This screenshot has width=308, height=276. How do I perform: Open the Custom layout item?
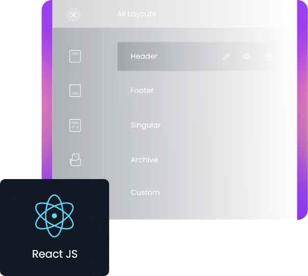(145, 192)
